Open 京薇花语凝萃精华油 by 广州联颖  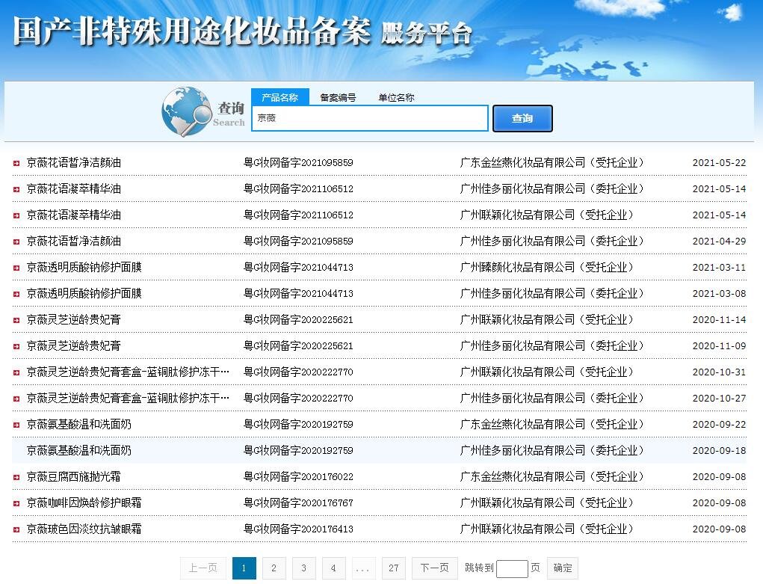pos(74,215)
